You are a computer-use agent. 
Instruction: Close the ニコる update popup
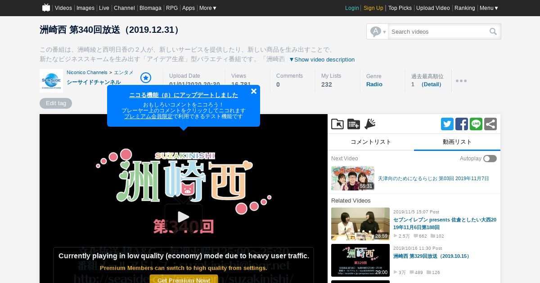(254, 91)
